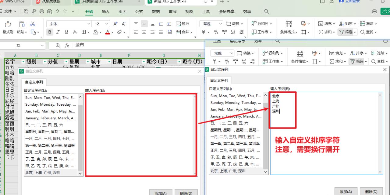
Task: Open 排序 sort tool in top ribbon
Action: (x=347, y=24)
